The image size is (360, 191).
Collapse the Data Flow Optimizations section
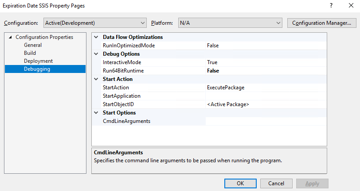96,37
